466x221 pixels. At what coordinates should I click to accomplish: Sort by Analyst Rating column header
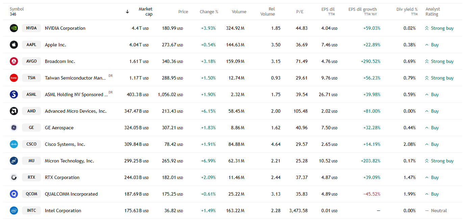pyautogui.click(x=433, y=12)
